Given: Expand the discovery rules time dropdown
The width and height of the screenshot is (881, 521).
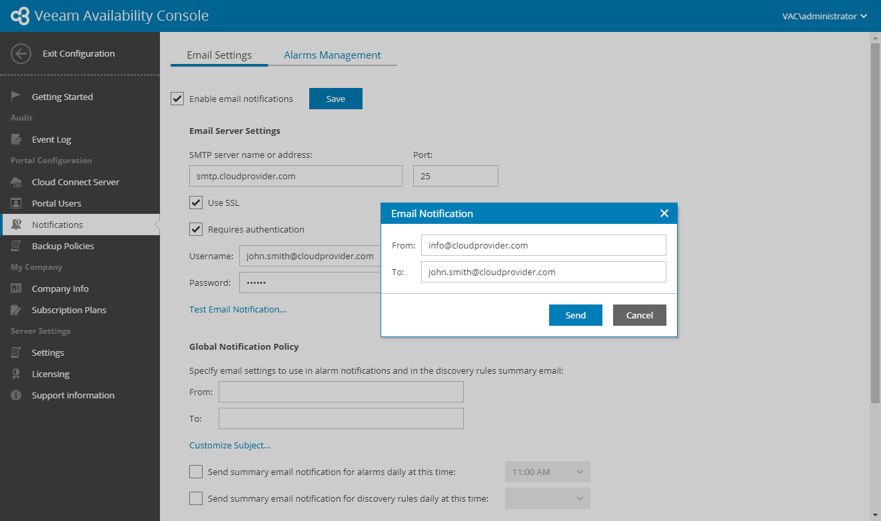Looking at the screenshot, I should pyautogui.click(x=548, y=498).
